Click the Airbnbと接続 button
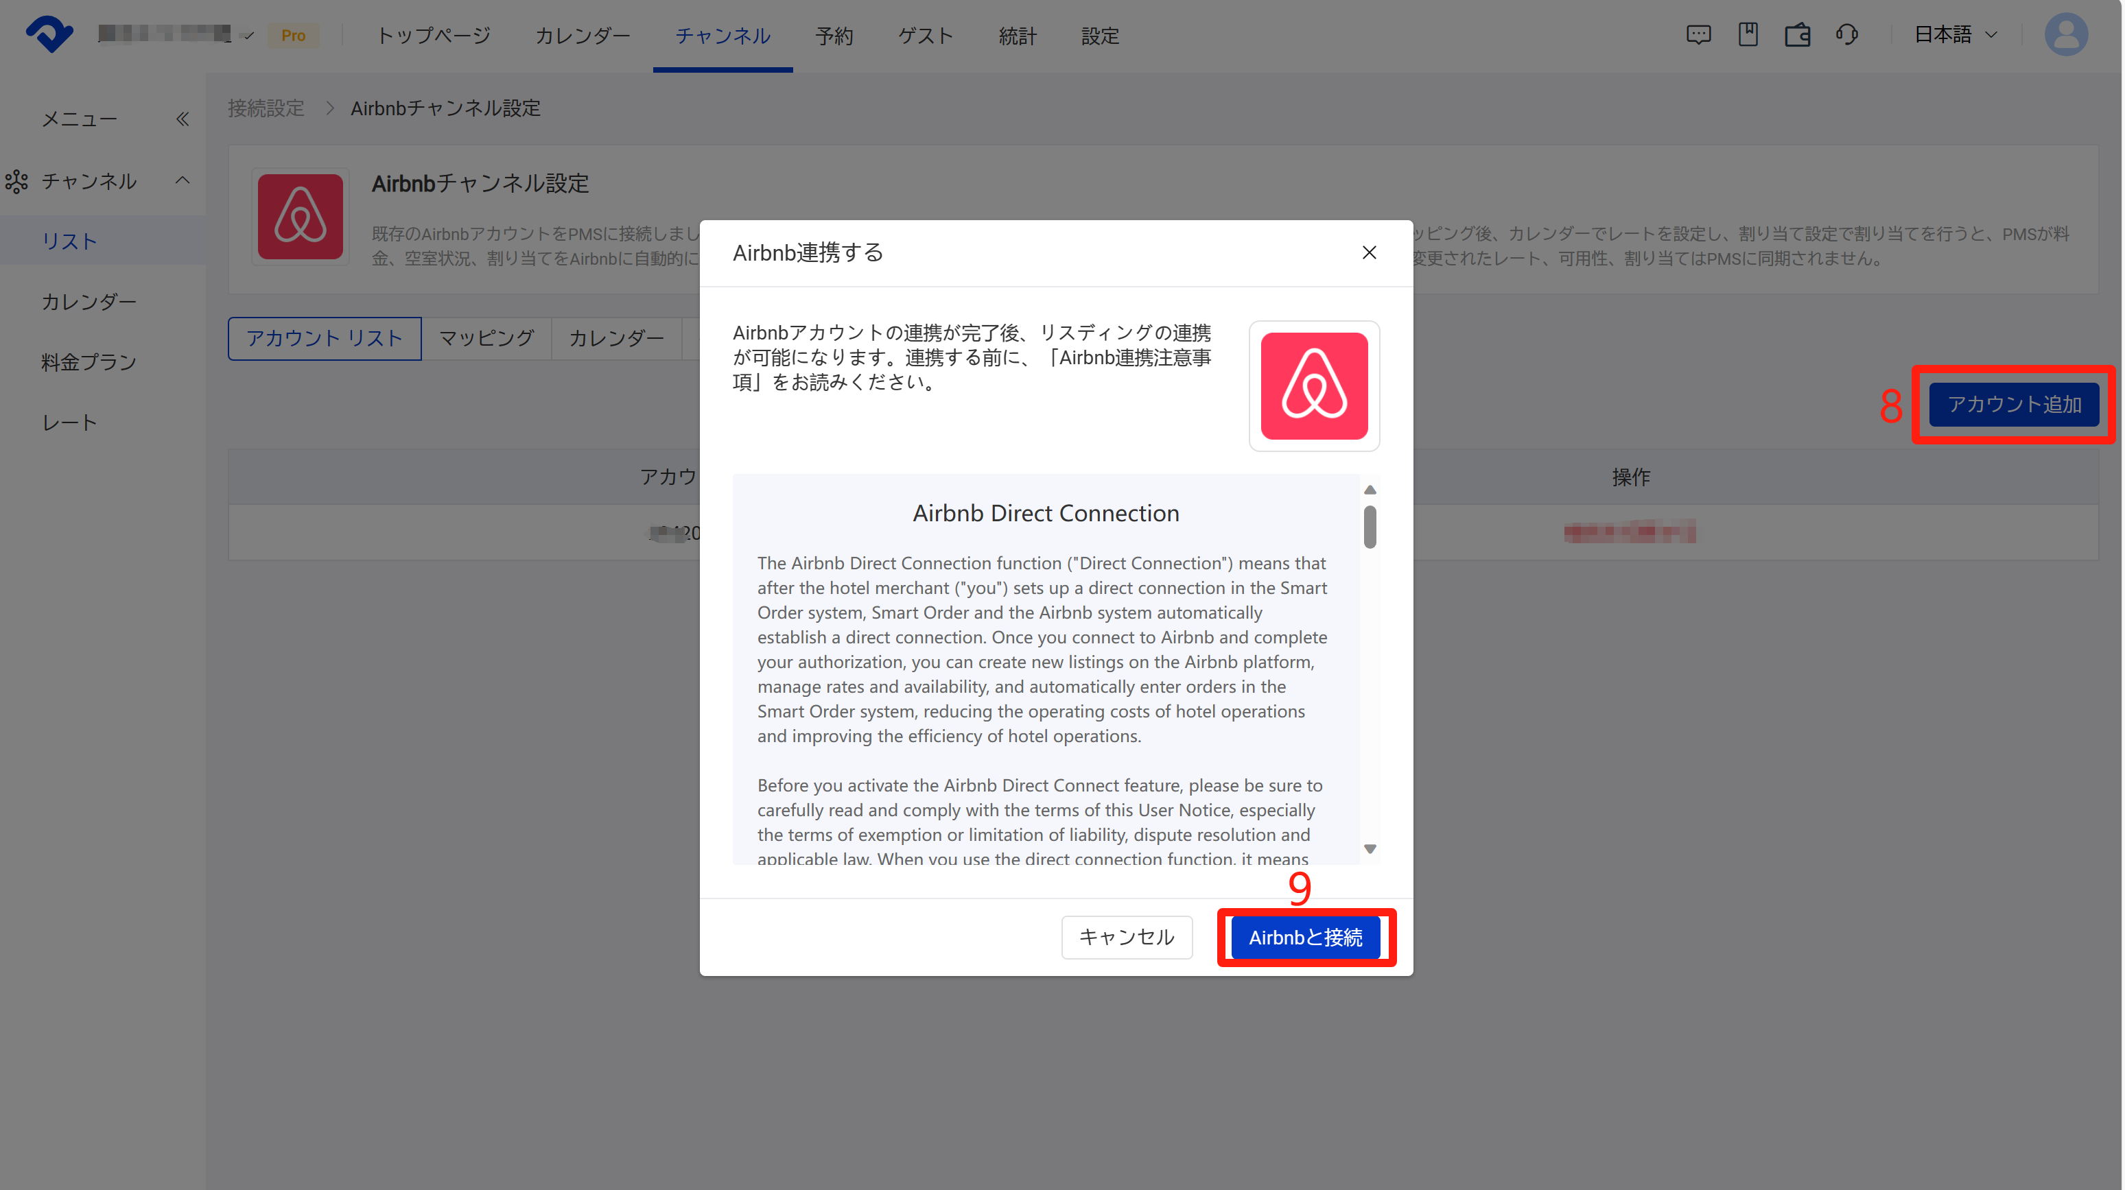The width and height of the screenshot is (2125, 1190). click(1305, 937)
